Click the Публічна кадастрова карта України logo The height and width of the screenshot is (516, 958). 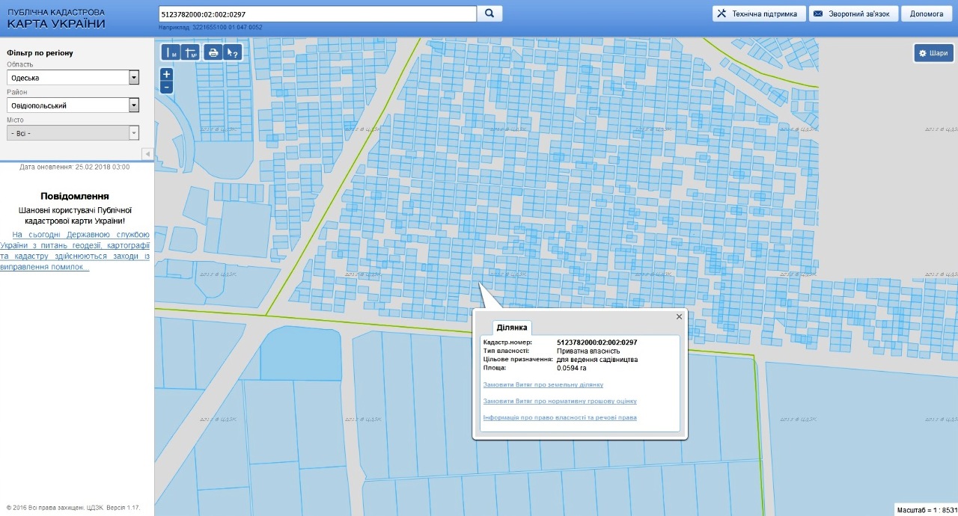56,19
